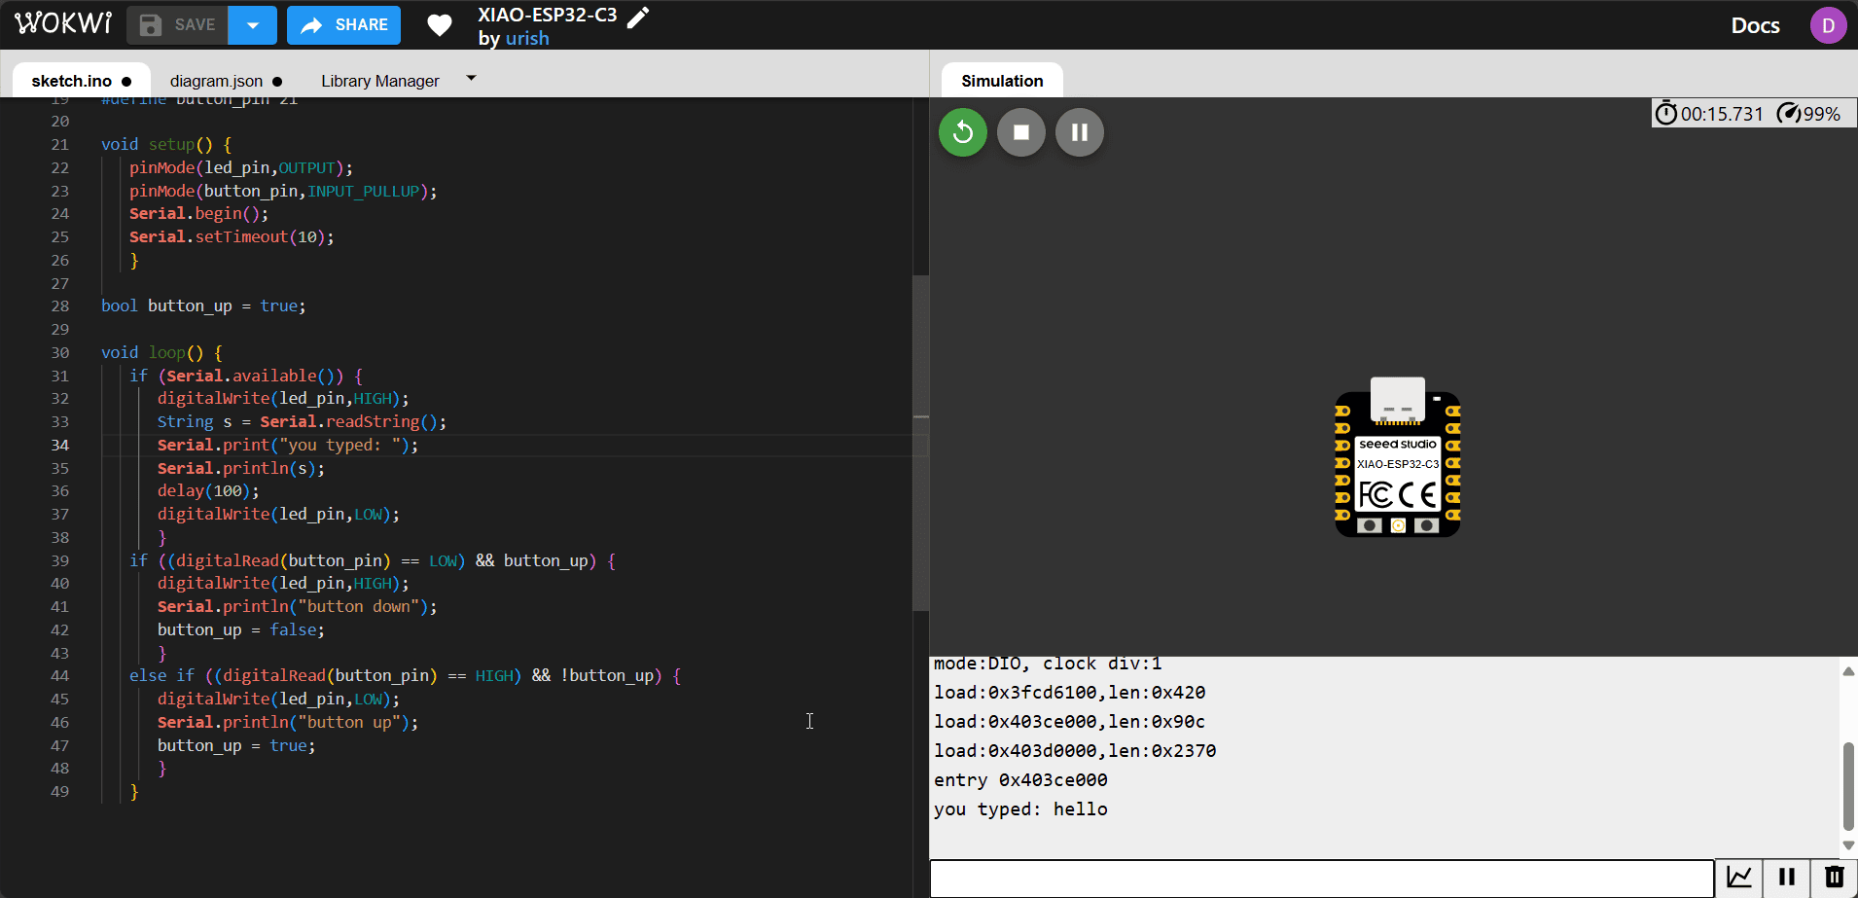This screenshot has height=898, width=1858.
Task: Pause the simulation with round button
Action: click(1080, 132)
